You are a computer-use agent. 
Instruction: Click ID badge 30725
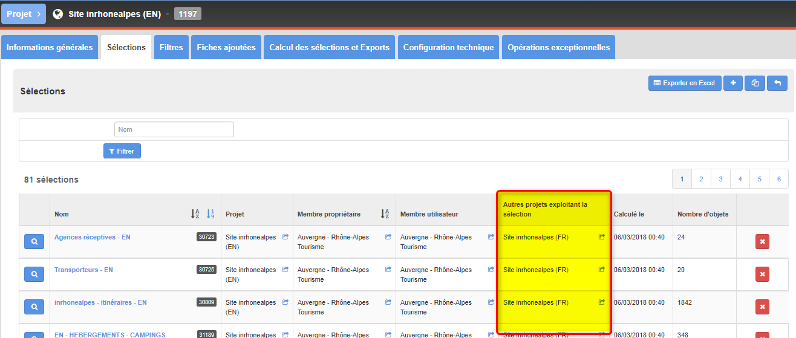pos(206,270)
